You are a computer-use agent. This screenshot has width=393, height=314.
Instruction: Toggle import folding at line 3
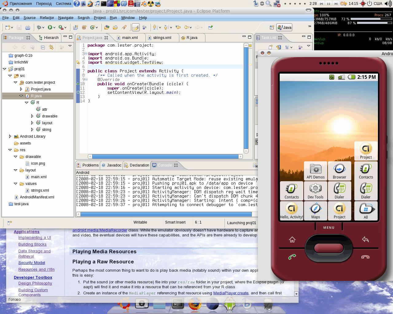[x=86, y=54]
